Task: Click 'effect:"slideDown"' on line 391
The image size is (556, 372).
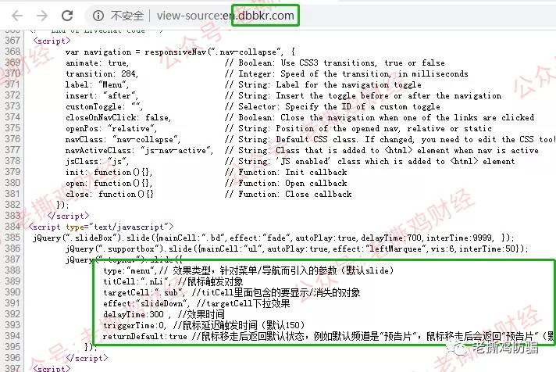Action: (x=145, y=304)
